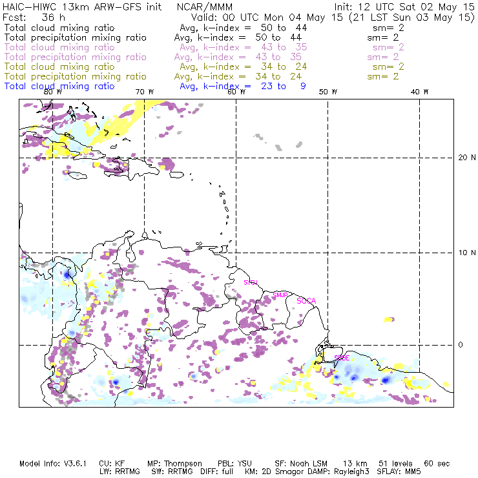The height and width of the screenshot is (478, 478).
Task: Click the "40 W" longitude label
Action: tap(419, 92)
